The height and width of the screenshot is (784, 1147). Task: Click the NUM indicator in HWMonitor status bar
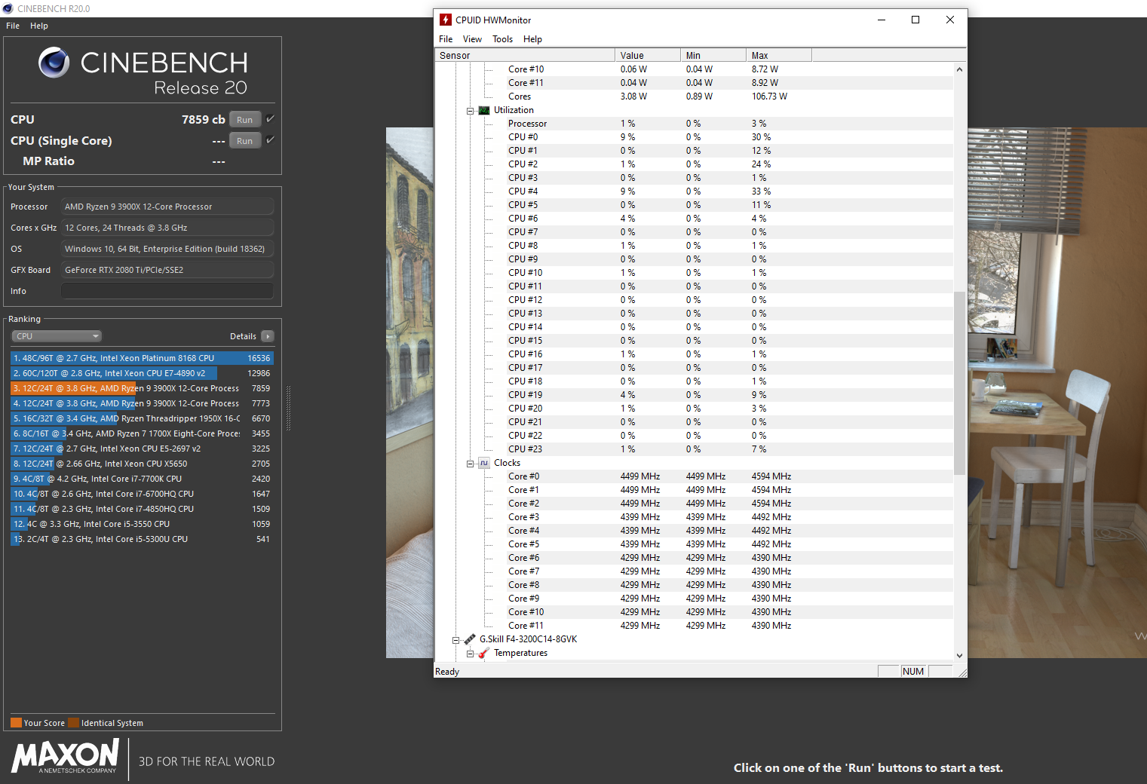click(x=913, y=672)
